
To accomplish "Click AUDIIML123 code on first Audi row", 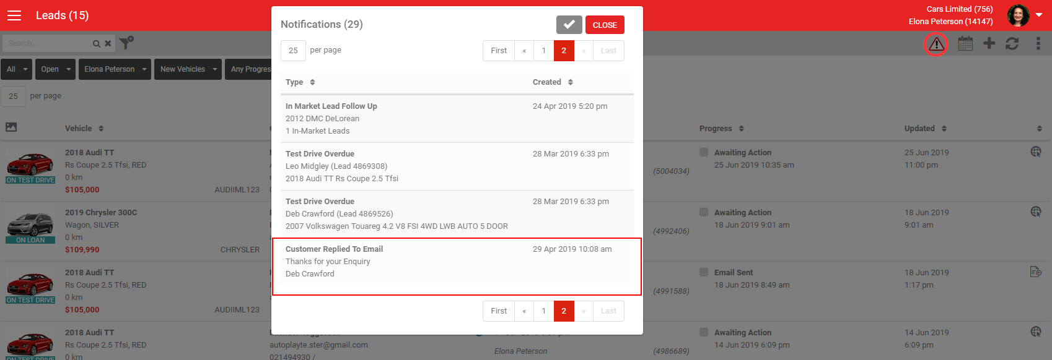I will 237,190.
